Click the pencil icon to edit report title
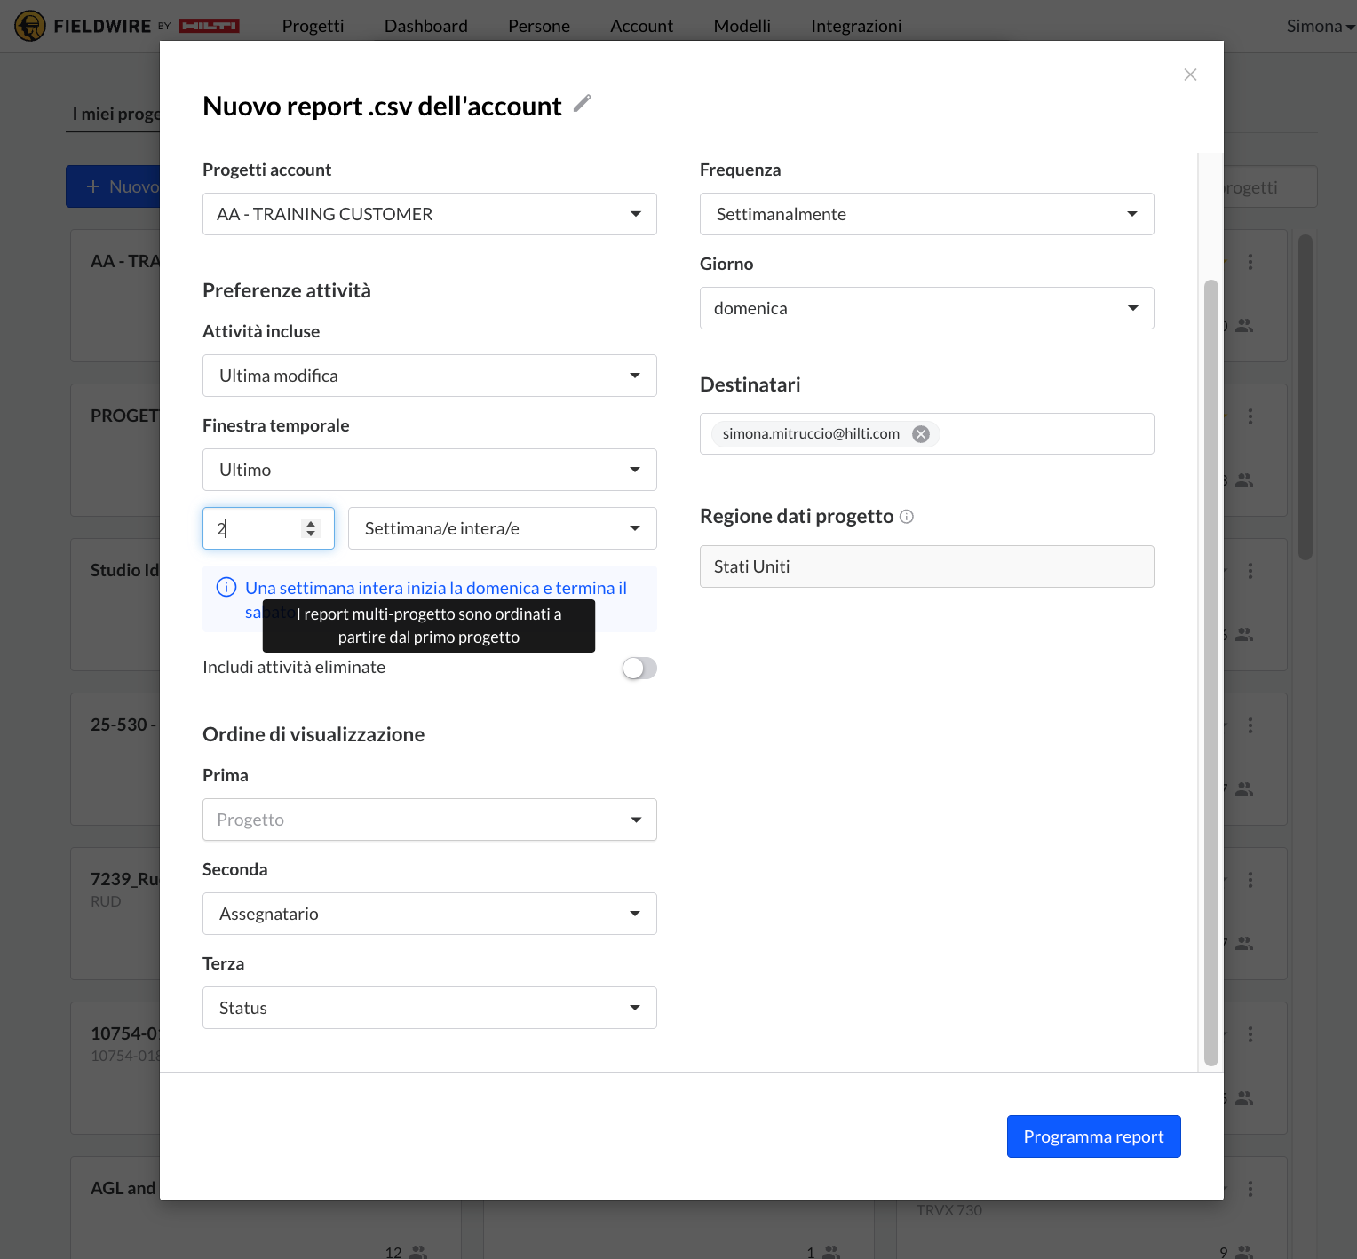The height and width of the screenshot is (1259, 1357). pyautogui.click(x=582, y=104)
